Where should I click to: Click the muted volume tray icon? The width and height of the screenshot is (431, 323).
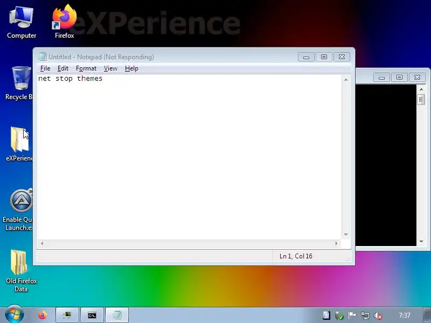tap(378, 315)
